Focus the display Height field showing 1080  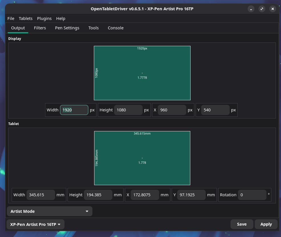pos(128,110)
